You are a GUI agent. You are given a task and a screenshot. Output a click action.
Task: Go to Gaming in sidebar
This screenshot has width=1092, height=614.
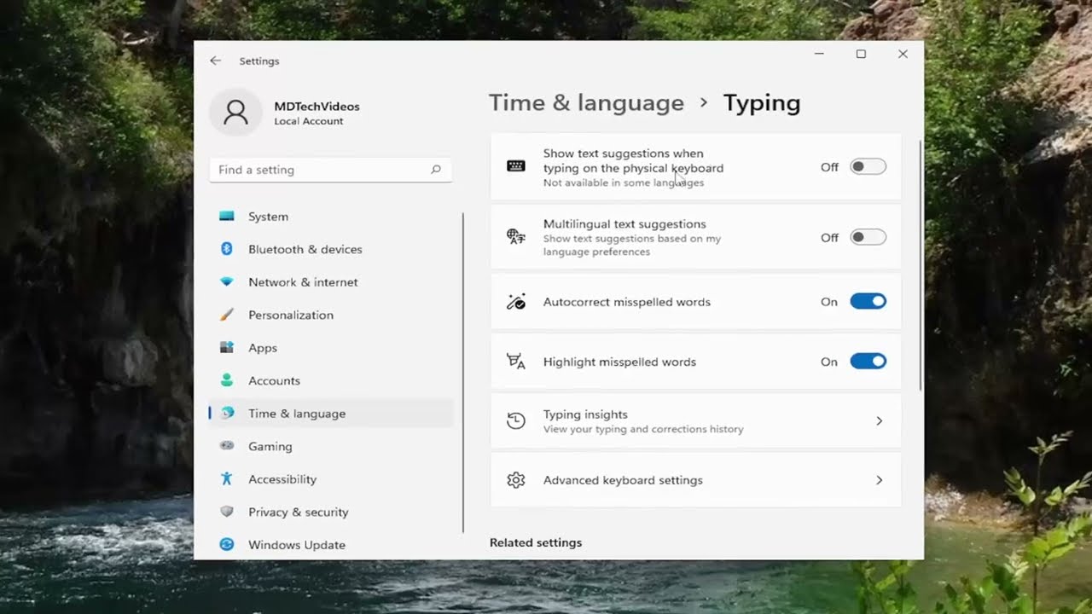point(270,446)
